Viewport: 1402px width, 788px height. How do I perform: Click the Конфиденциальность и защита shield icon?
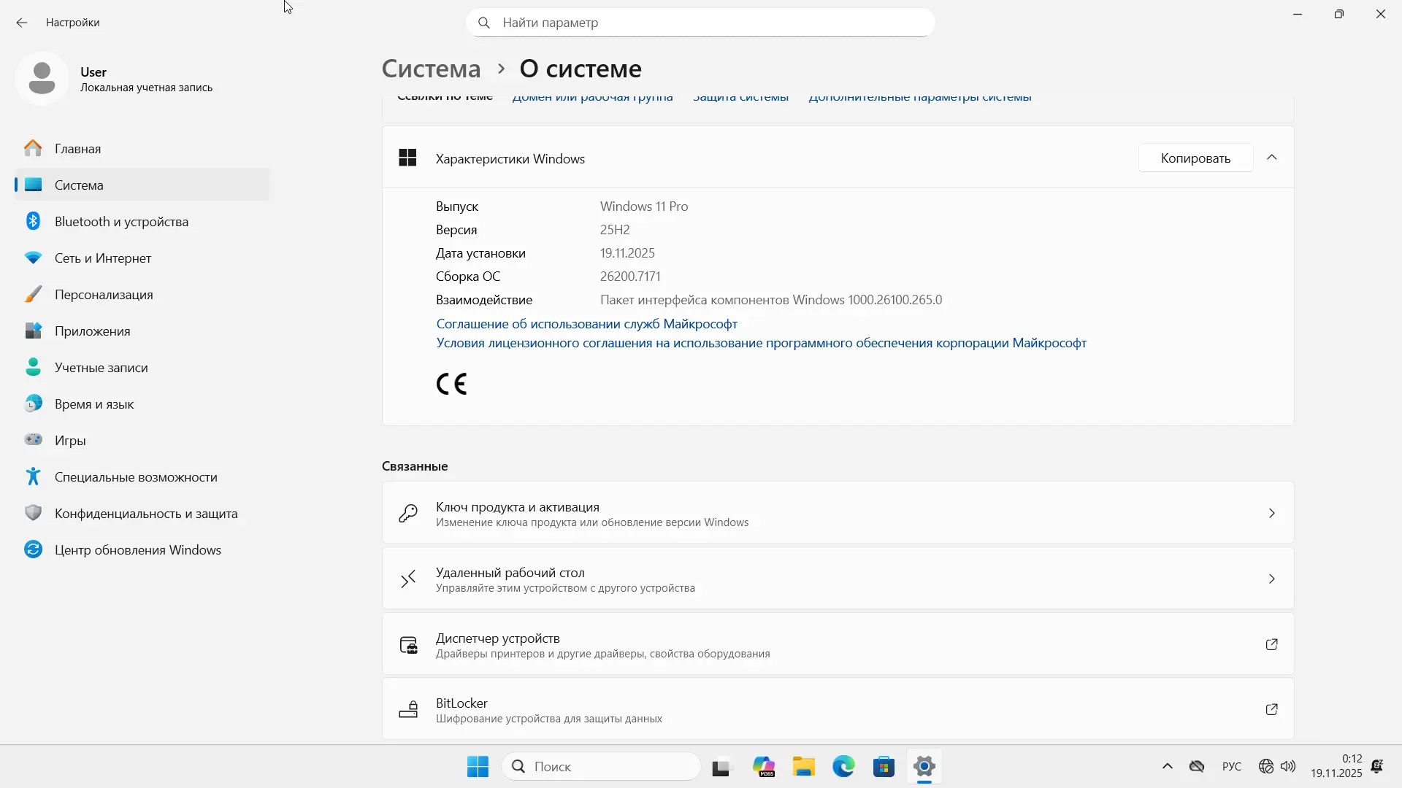coord(33,513)
